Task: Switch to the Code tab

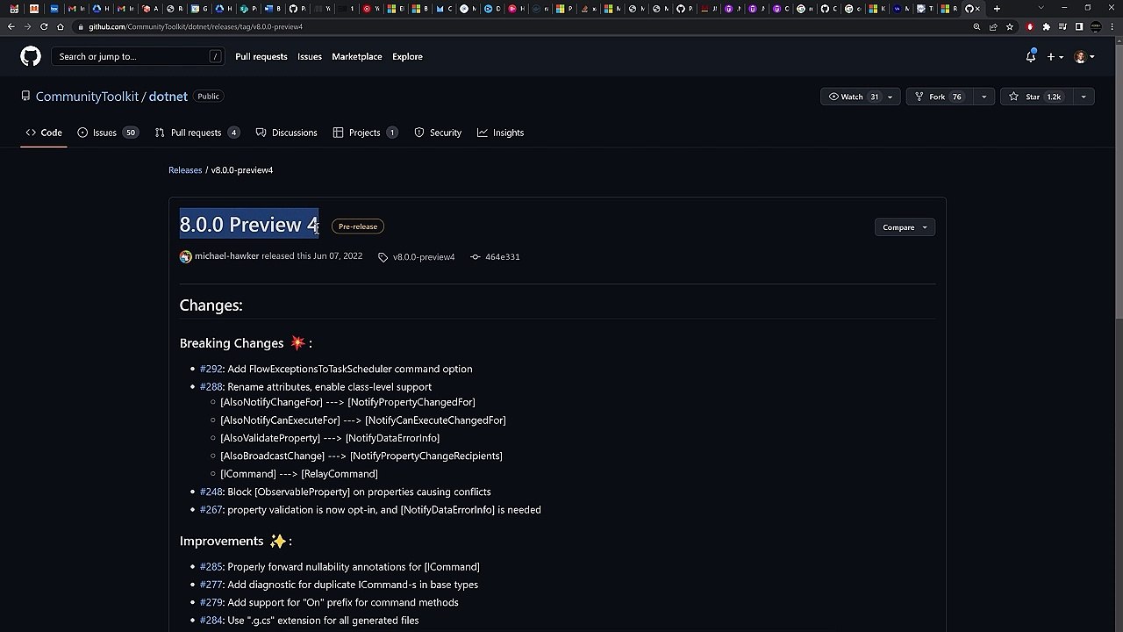Action: (44, 133)
